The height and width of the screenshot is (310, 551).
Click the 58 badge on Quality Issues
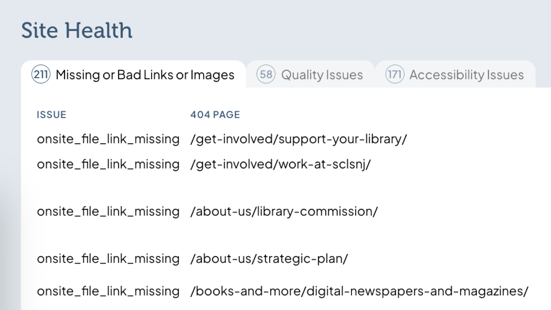pos(265,75)
